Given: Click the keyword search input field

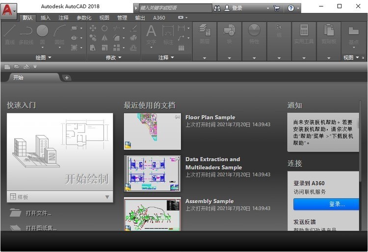Looking at the screenshot, I should pyautogui.click(x=175, y=8).
